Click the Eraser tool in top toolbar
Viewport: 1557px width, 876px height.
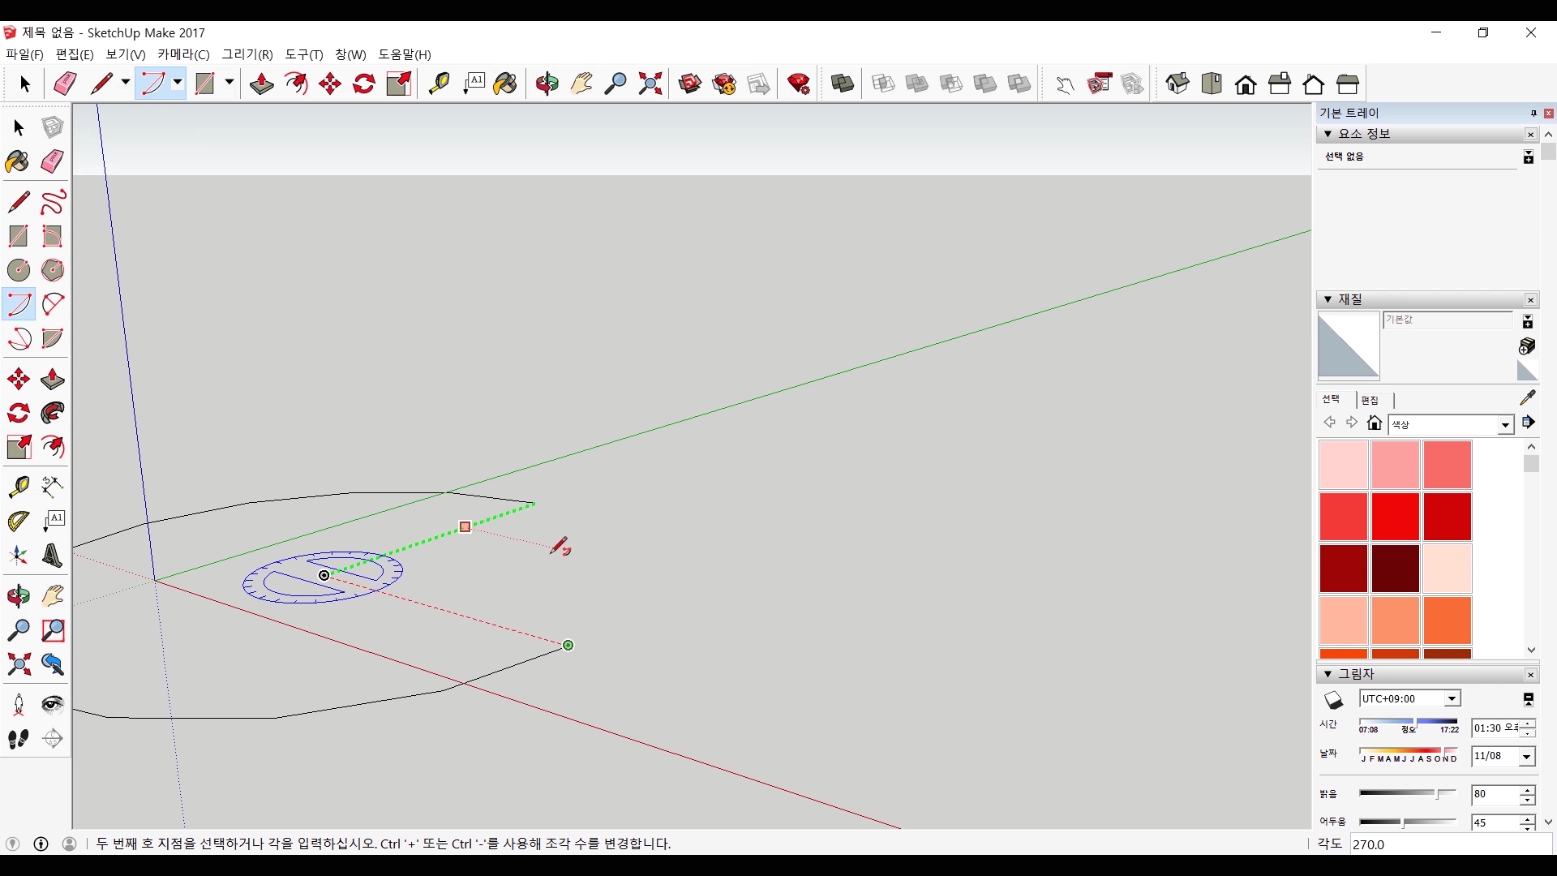pyautogui.click(x=65, y=84)
